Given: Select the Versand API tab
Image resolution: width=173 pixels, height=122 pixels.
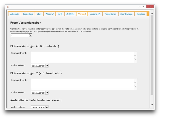Looking at the screenshot, I should coord(95,14).
